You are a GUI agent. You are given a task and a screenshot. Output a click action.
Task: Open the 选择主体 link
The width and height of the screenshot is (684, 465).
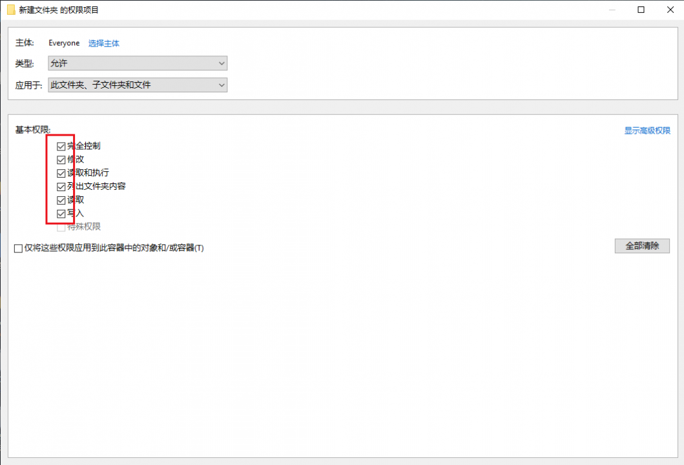point(104,43)
